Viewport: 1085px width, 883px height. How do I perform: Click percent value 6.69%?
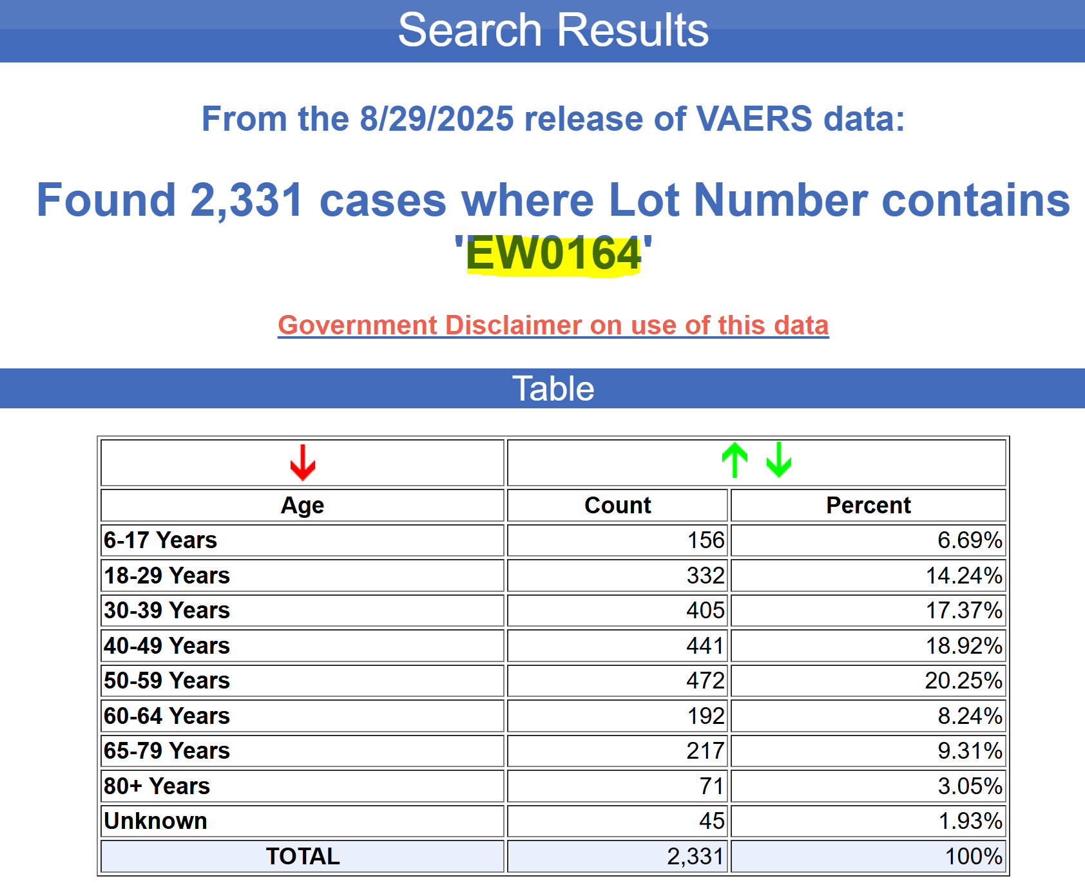click(970, 540)
